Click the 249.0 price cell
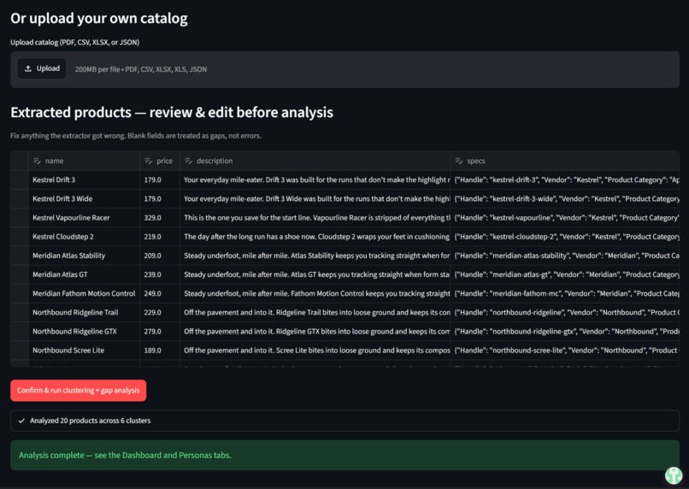689x489 pixels. (160, 293)
